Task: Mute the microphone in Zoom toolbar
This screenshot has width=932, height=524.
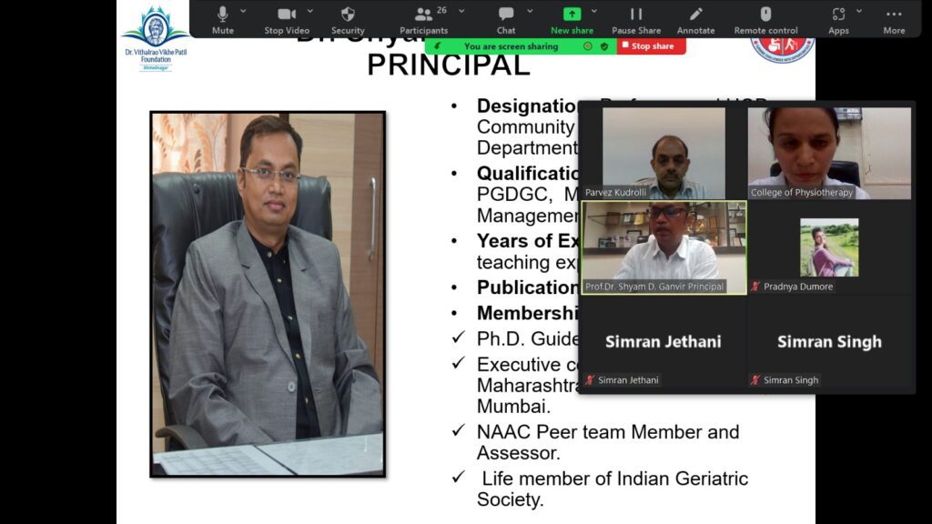Action: [x=222, y=19]
